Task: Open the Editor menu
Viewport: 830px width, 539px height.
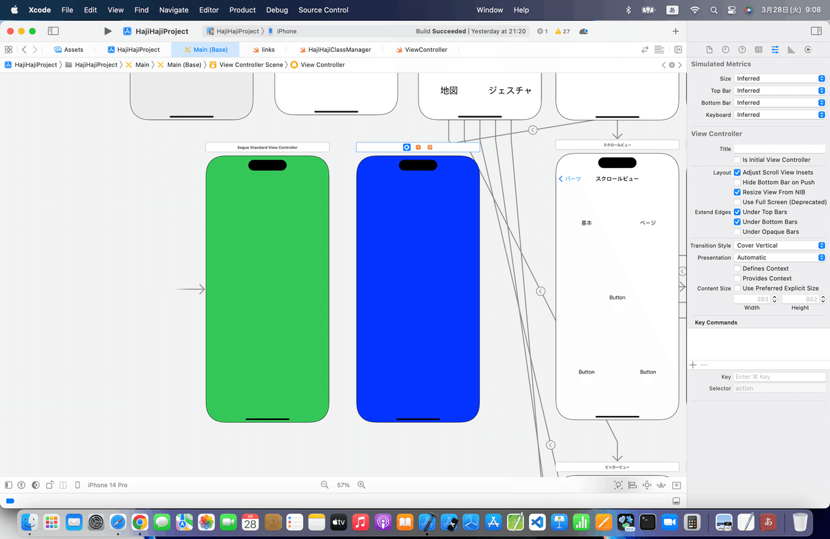Action: (209, 10)
